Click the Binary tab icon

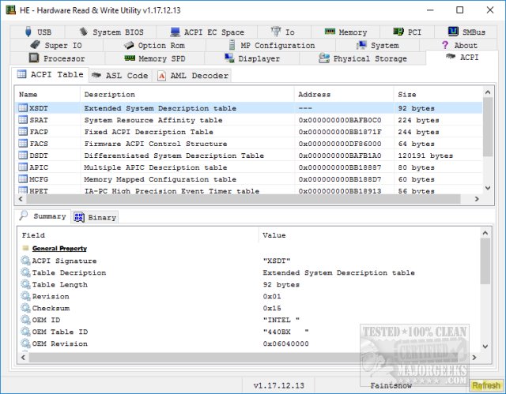[x=79, y=217]
